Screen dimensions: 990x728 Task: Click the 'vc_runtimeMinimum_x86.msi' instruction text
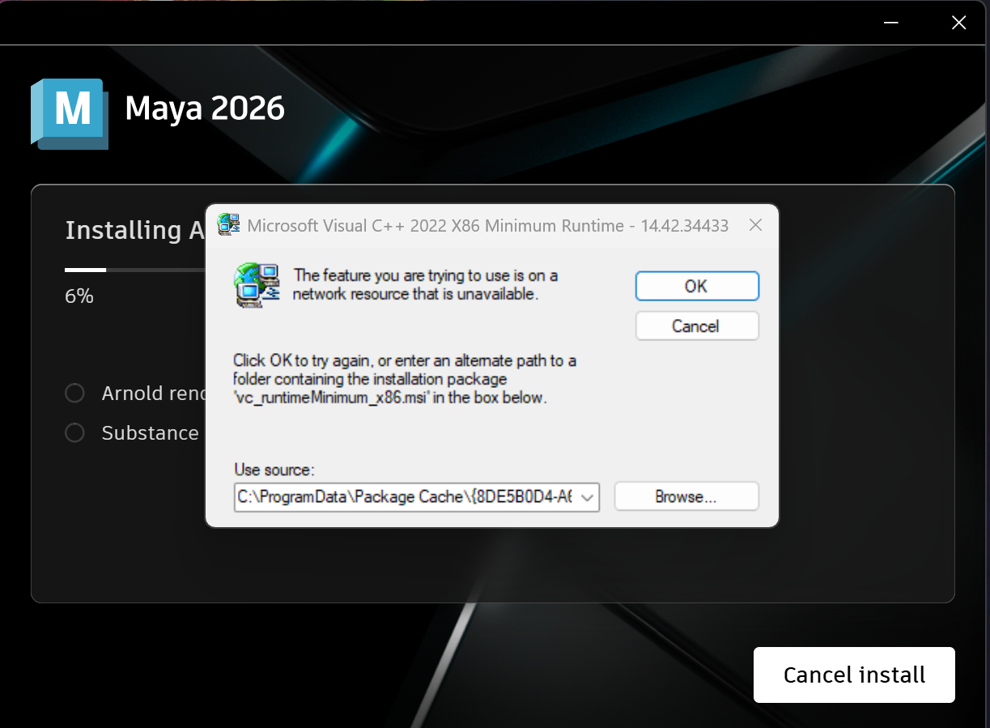[405, 379]
